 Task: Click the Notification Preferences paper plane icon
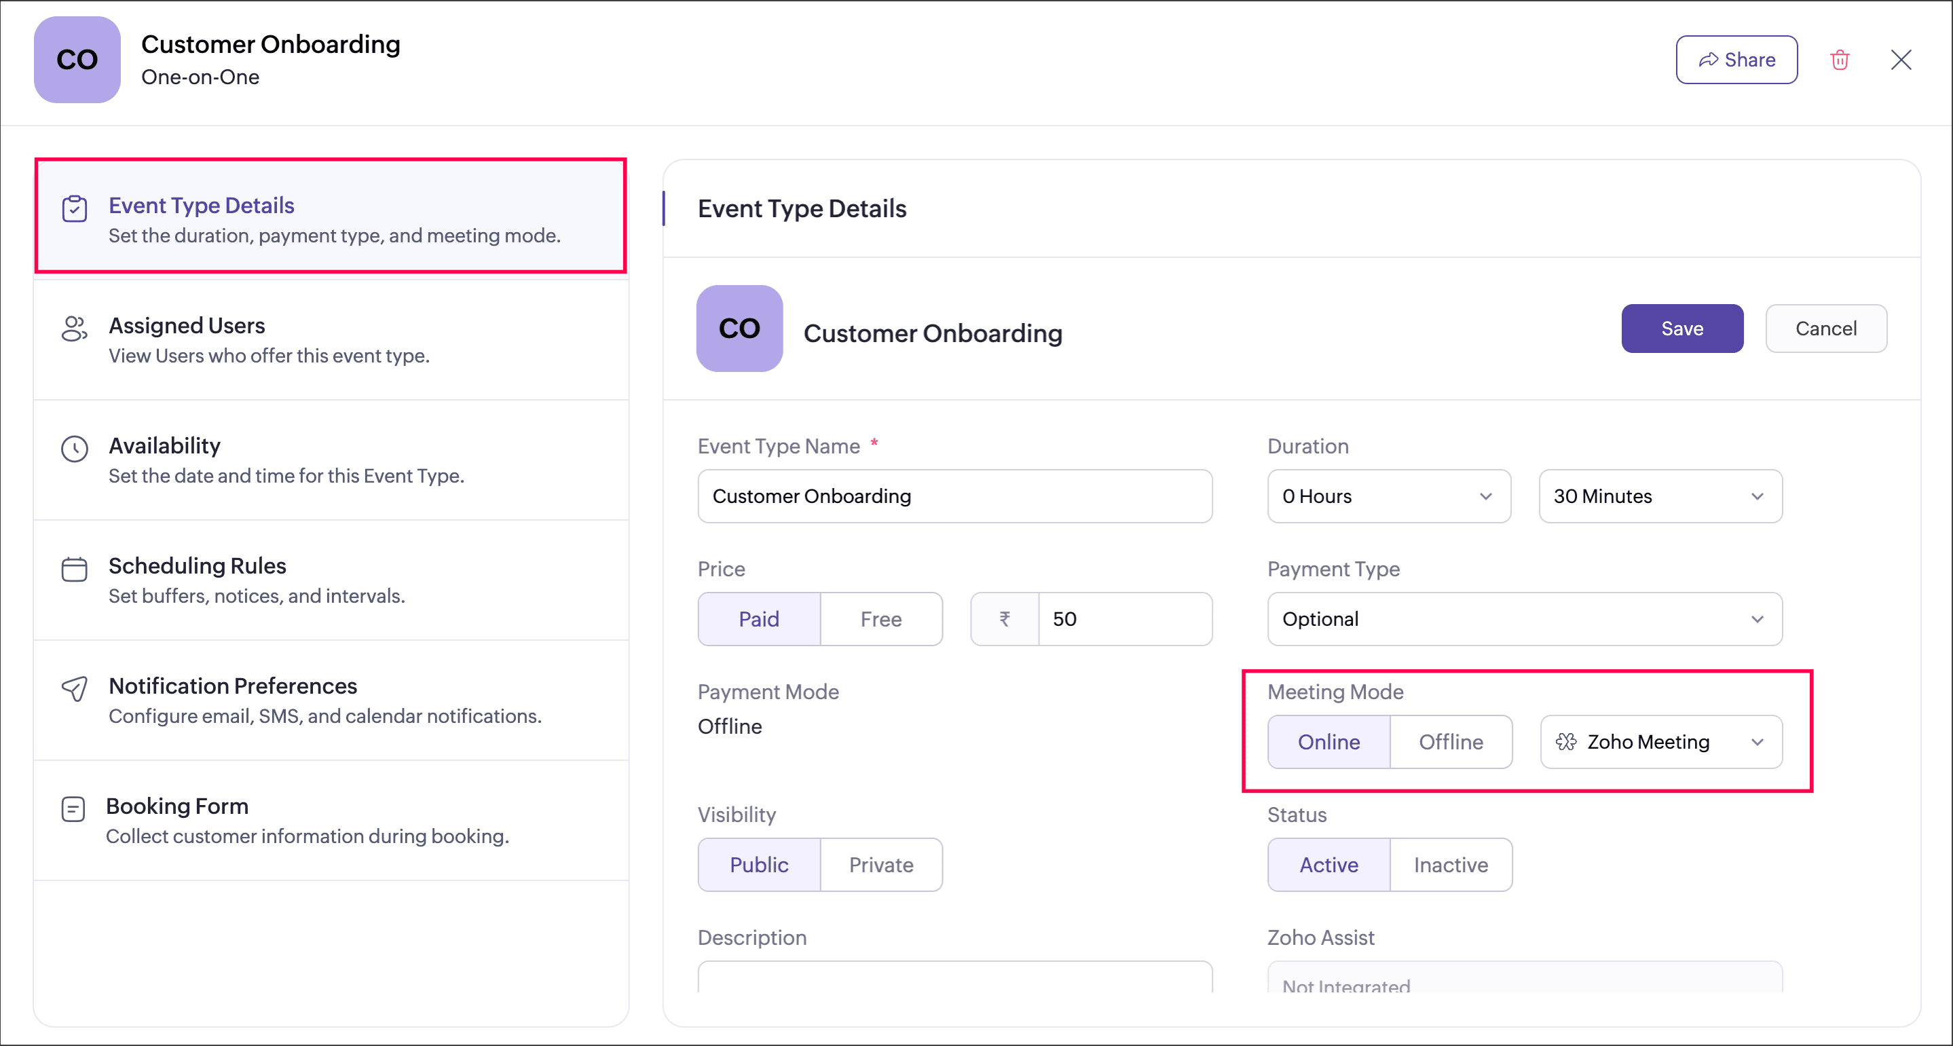click(74, 688)
